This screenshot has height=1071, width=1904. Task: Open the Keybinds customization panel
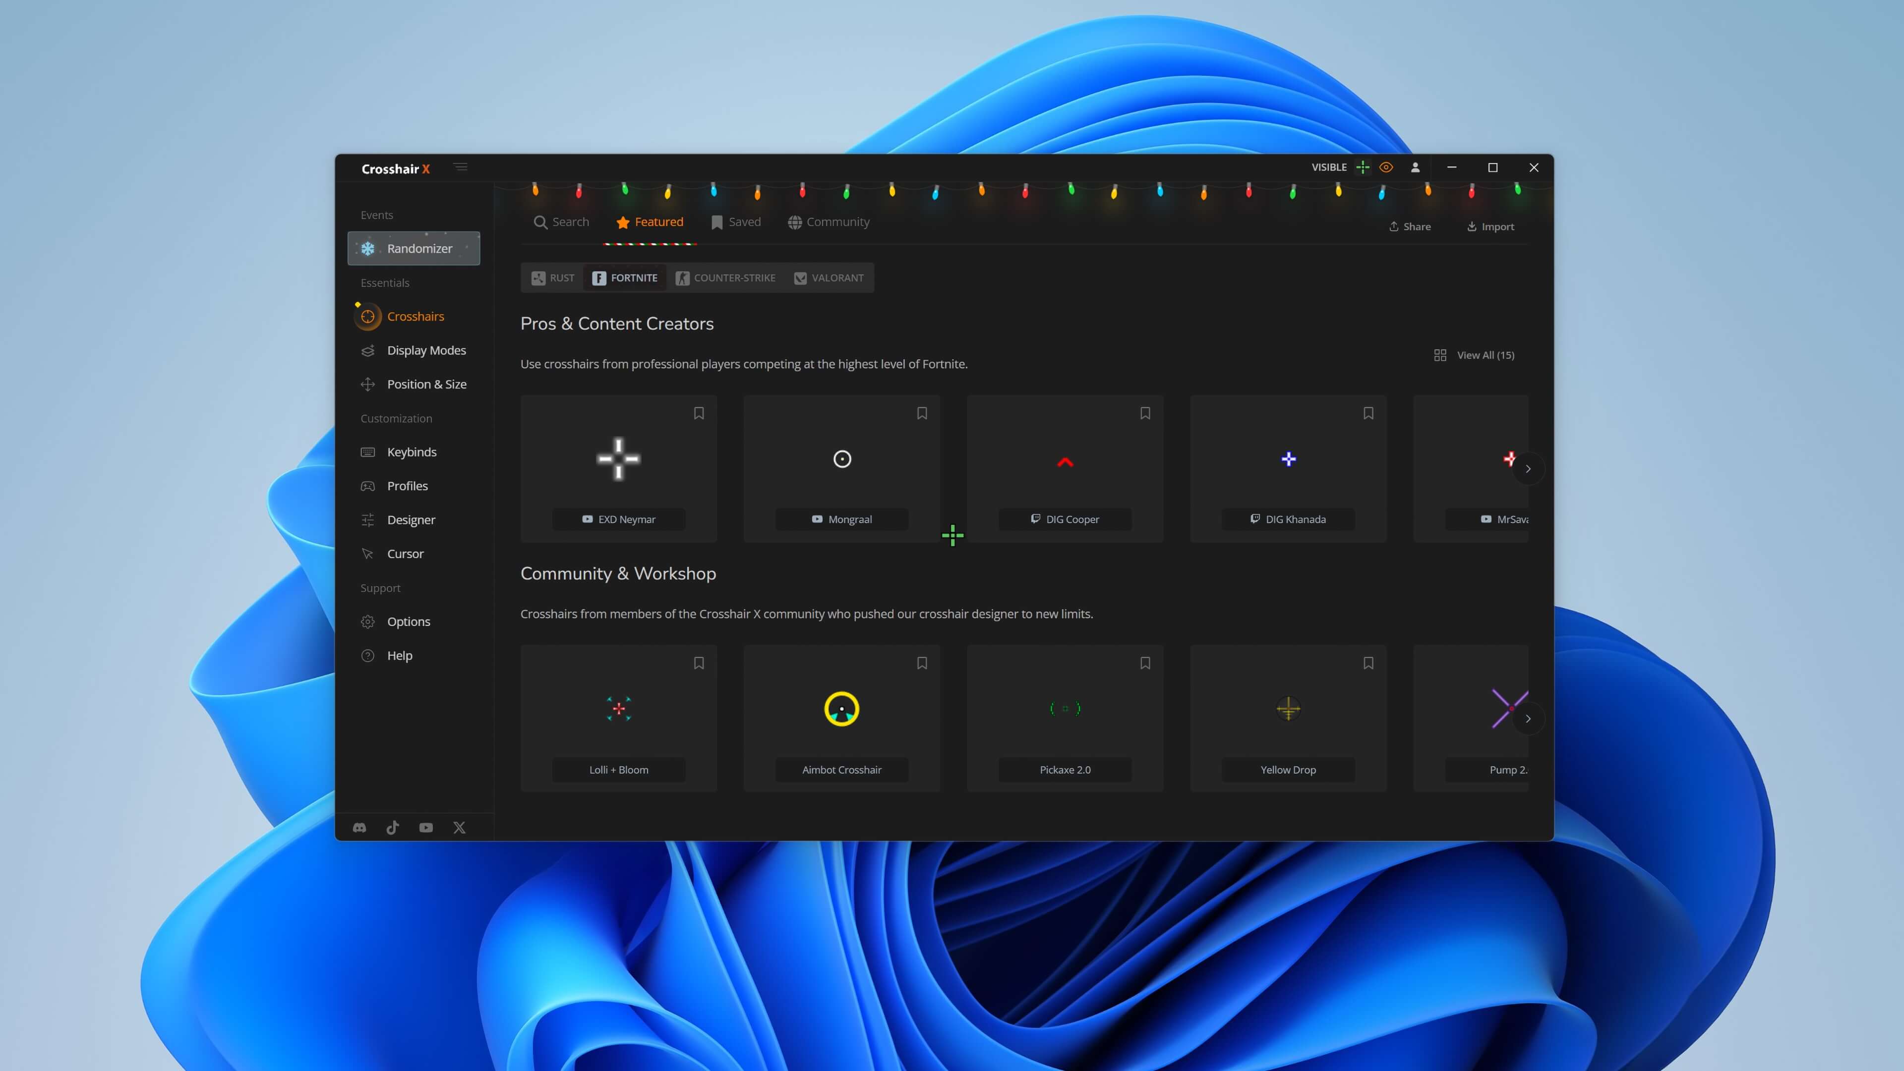[x=412, y=452]
